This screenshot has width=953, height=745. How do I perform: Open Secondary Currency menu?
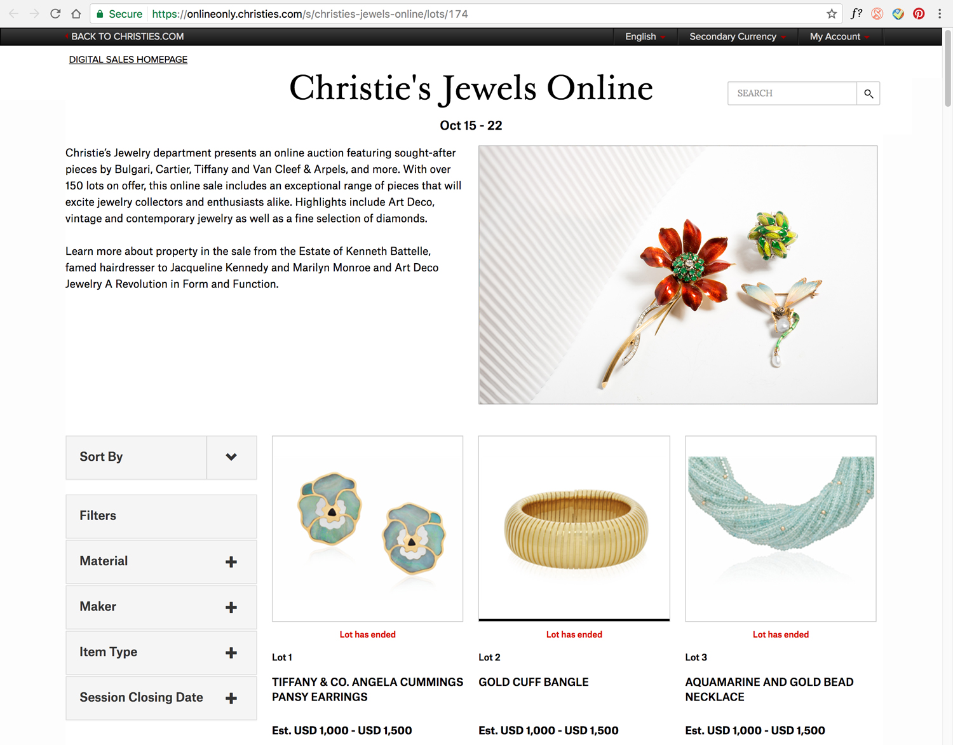point(738,37)
